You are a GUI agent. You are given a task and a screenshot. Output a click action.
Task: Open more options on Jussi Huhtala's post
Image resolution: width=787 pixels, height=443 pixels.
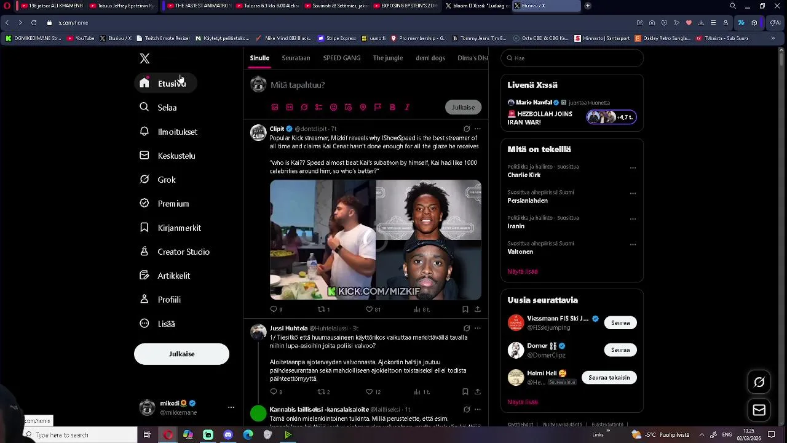click(477, 329)
